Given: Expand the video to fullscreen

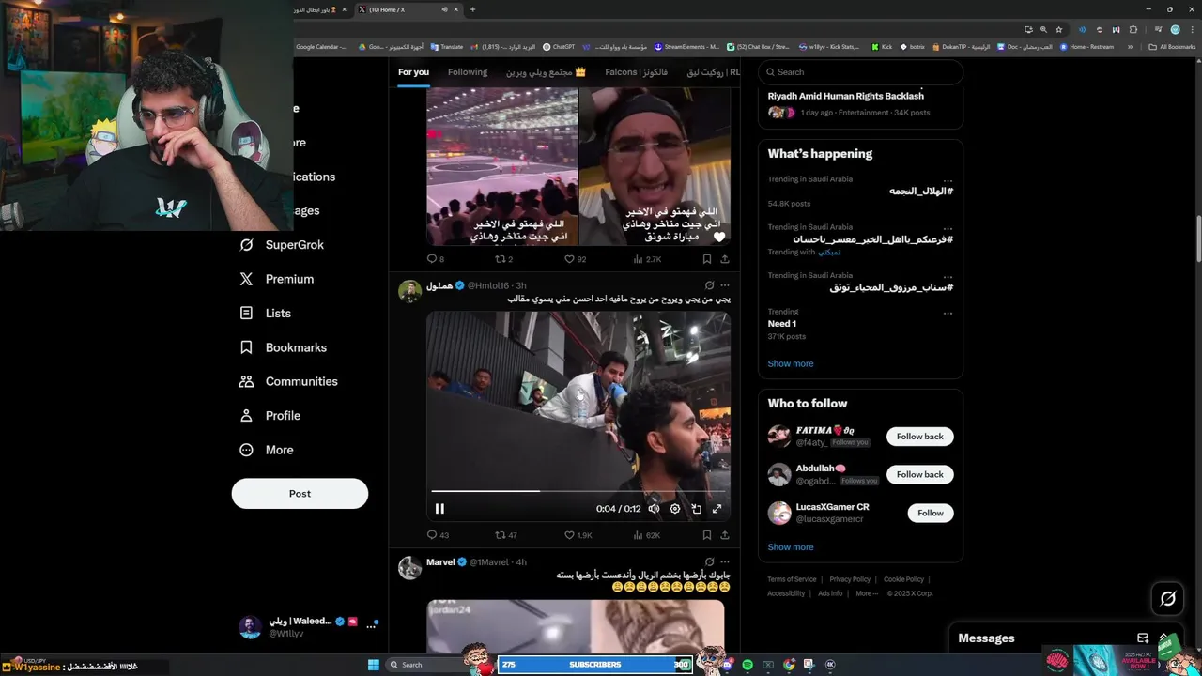Looking at the screenshot, I should click(717, 509).
